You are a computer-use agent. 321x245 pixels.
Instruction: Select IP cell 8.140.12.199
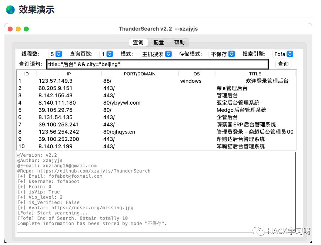click(x=56, y=146)
